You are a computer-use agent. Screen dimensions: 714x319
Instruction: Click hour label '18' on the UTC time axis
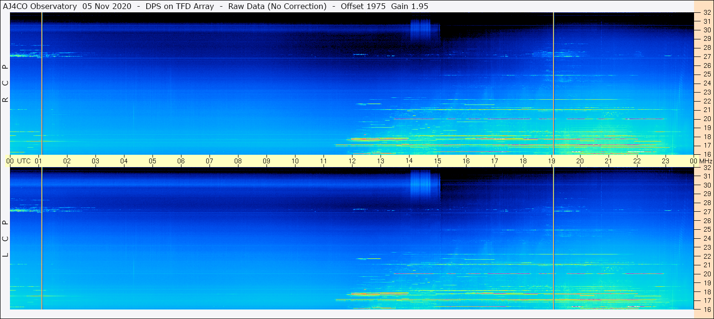click(523, 161)
